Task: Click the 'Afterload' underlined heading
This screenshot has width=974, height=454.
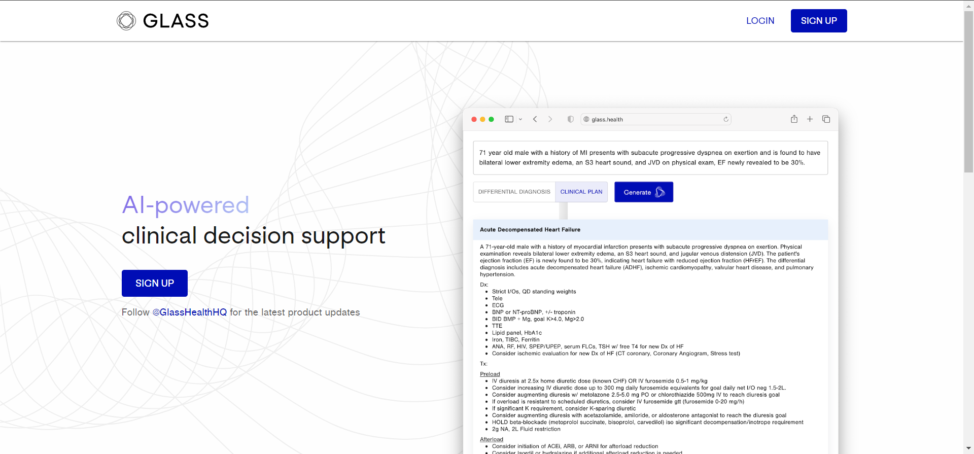Action: pyautogui.click(x=492, y=440)
